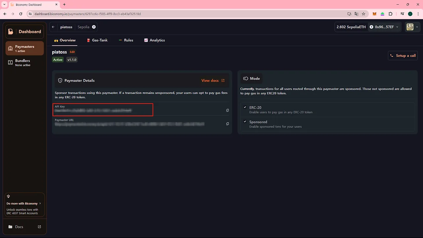The height and width of the screenshot is (238, 423).
Task: Click the browser forward button
Action: (13, 14)
